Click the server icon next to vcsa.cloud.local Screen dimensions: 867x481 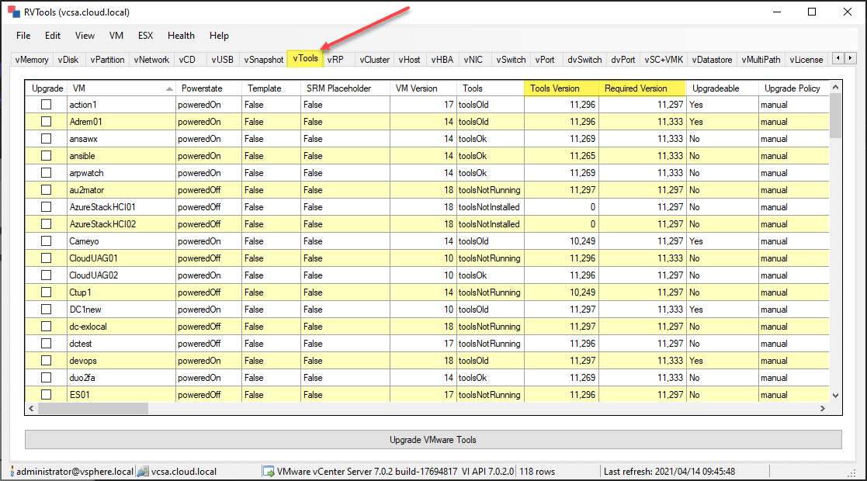point(143,472)
